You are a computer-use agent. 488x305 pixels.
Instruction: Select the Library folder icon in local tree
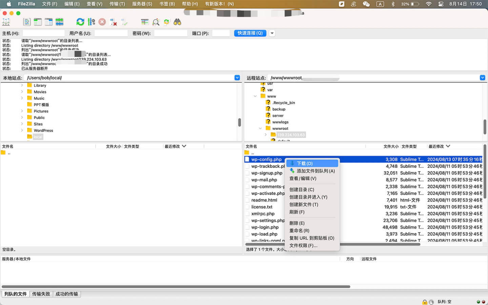29,85
